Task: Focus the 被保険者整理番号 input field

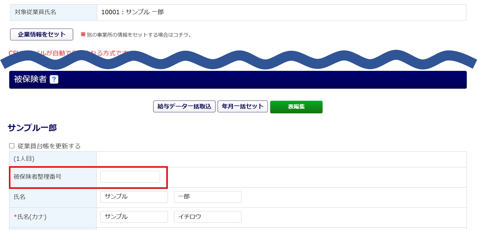Action: [x=130, y=177]
